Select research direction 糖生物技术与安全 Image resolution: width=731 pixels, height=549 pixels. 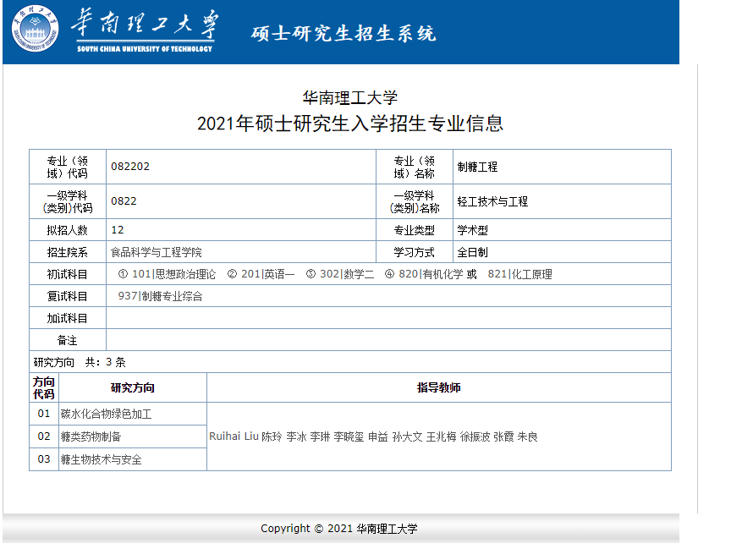pos(102,459)
